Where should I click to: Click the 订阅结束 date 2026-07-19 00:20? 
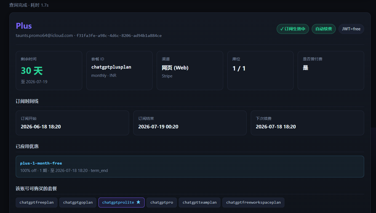158,127
